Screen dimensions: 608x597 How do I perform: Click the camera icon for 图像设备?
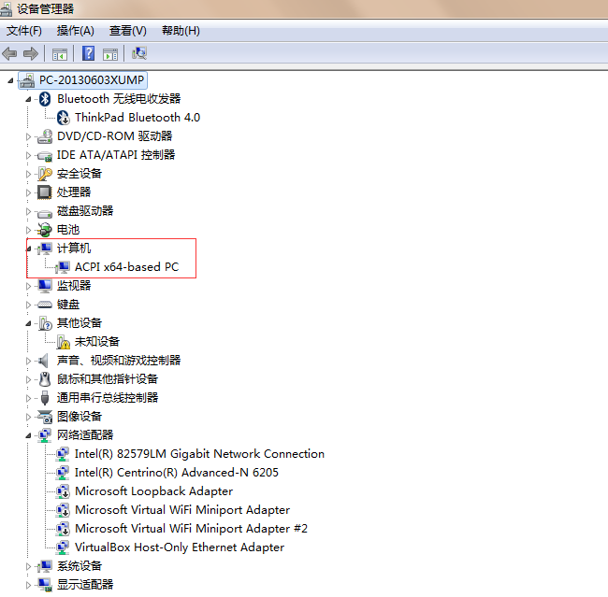click(45, 417)
